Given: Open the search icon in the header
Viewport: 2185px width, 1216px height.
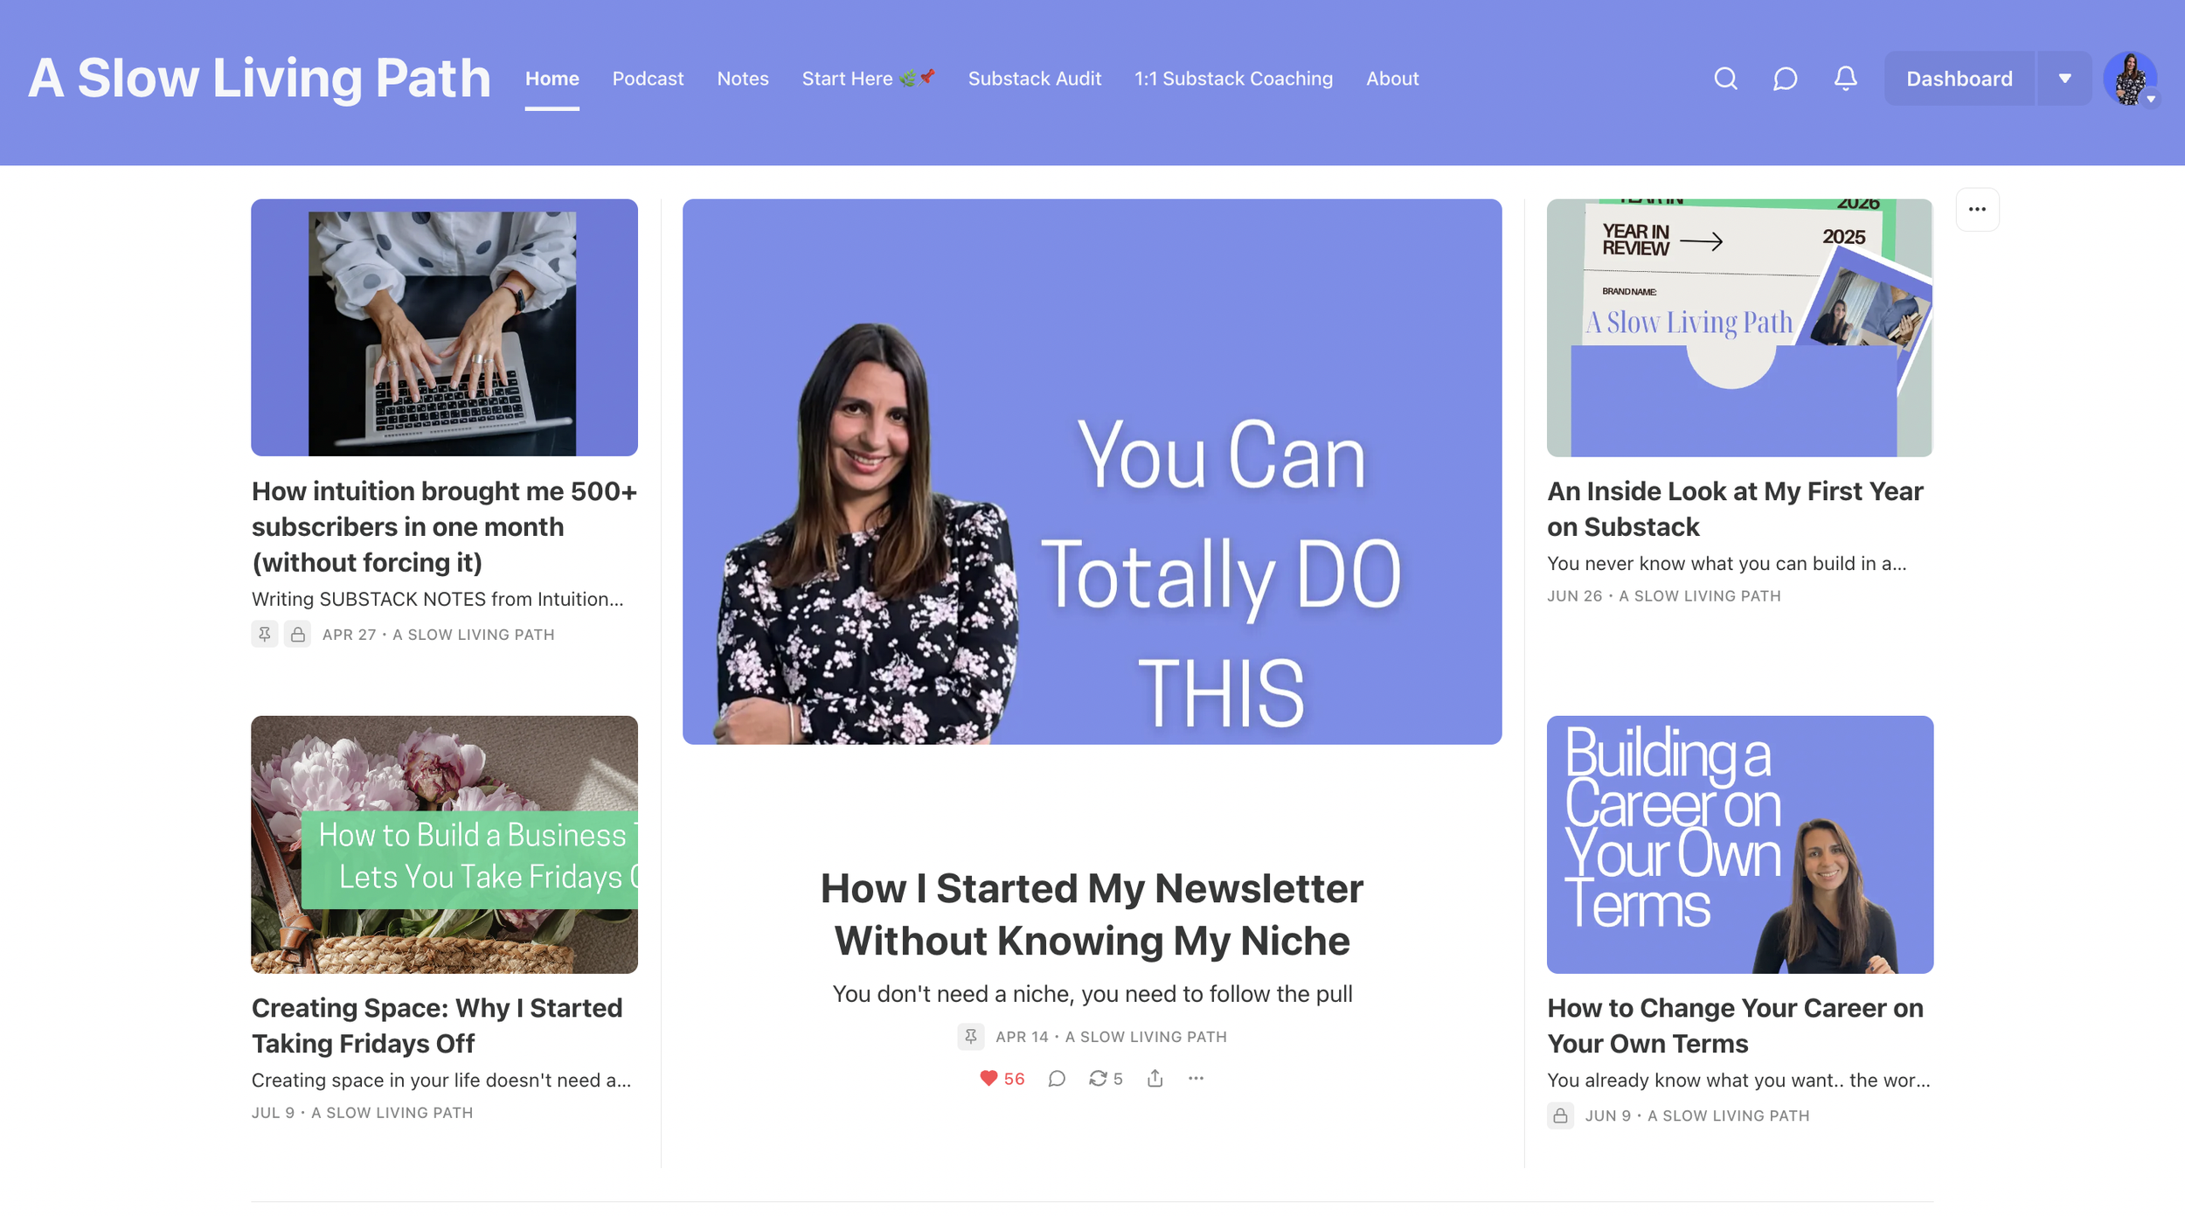Looking at the screenshot, I should (x=1725, y=79).
